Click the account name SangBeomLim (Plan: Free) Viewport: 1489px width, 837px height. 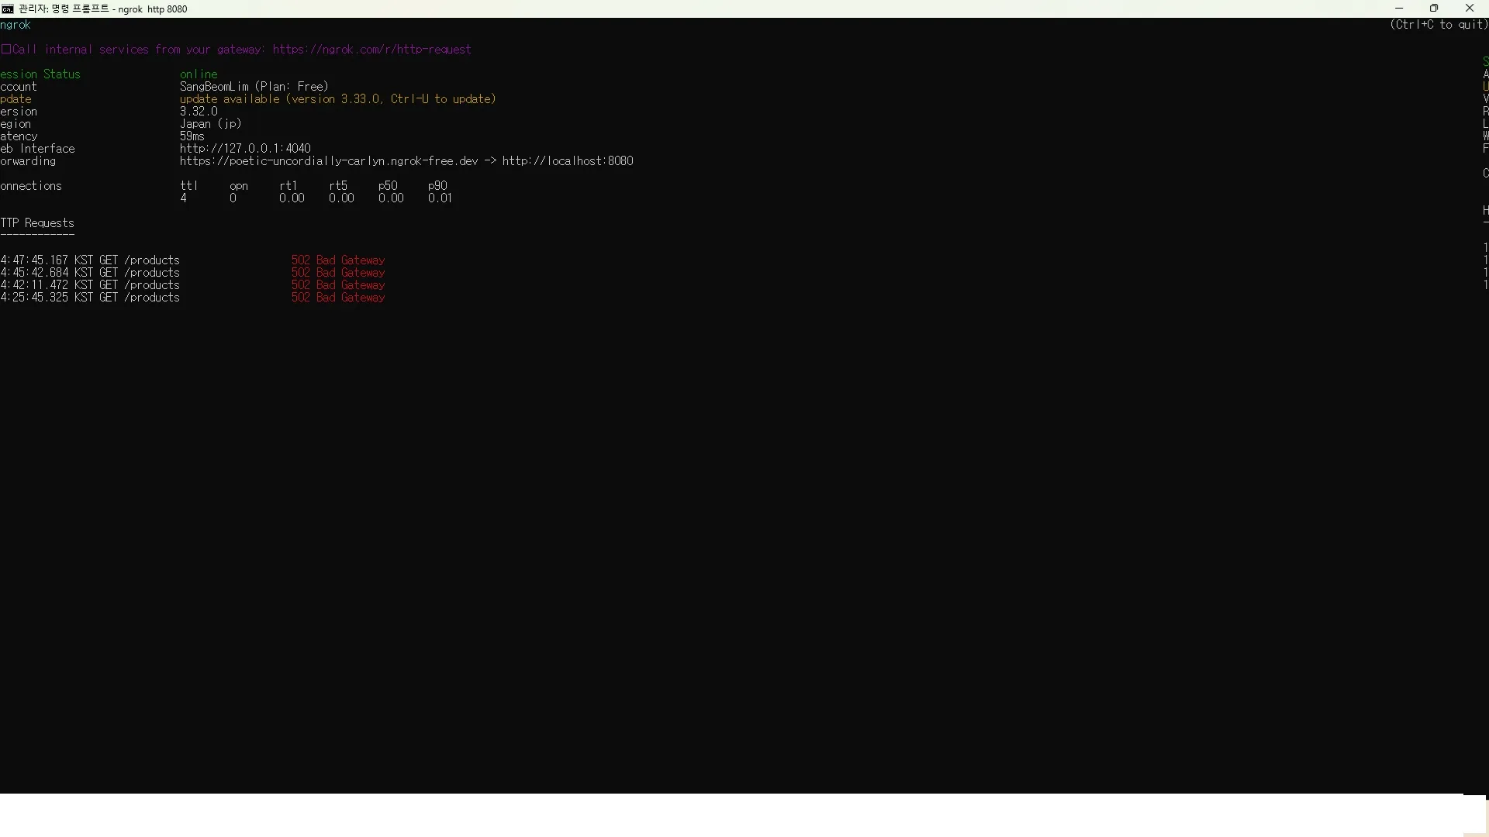[254, 87]
